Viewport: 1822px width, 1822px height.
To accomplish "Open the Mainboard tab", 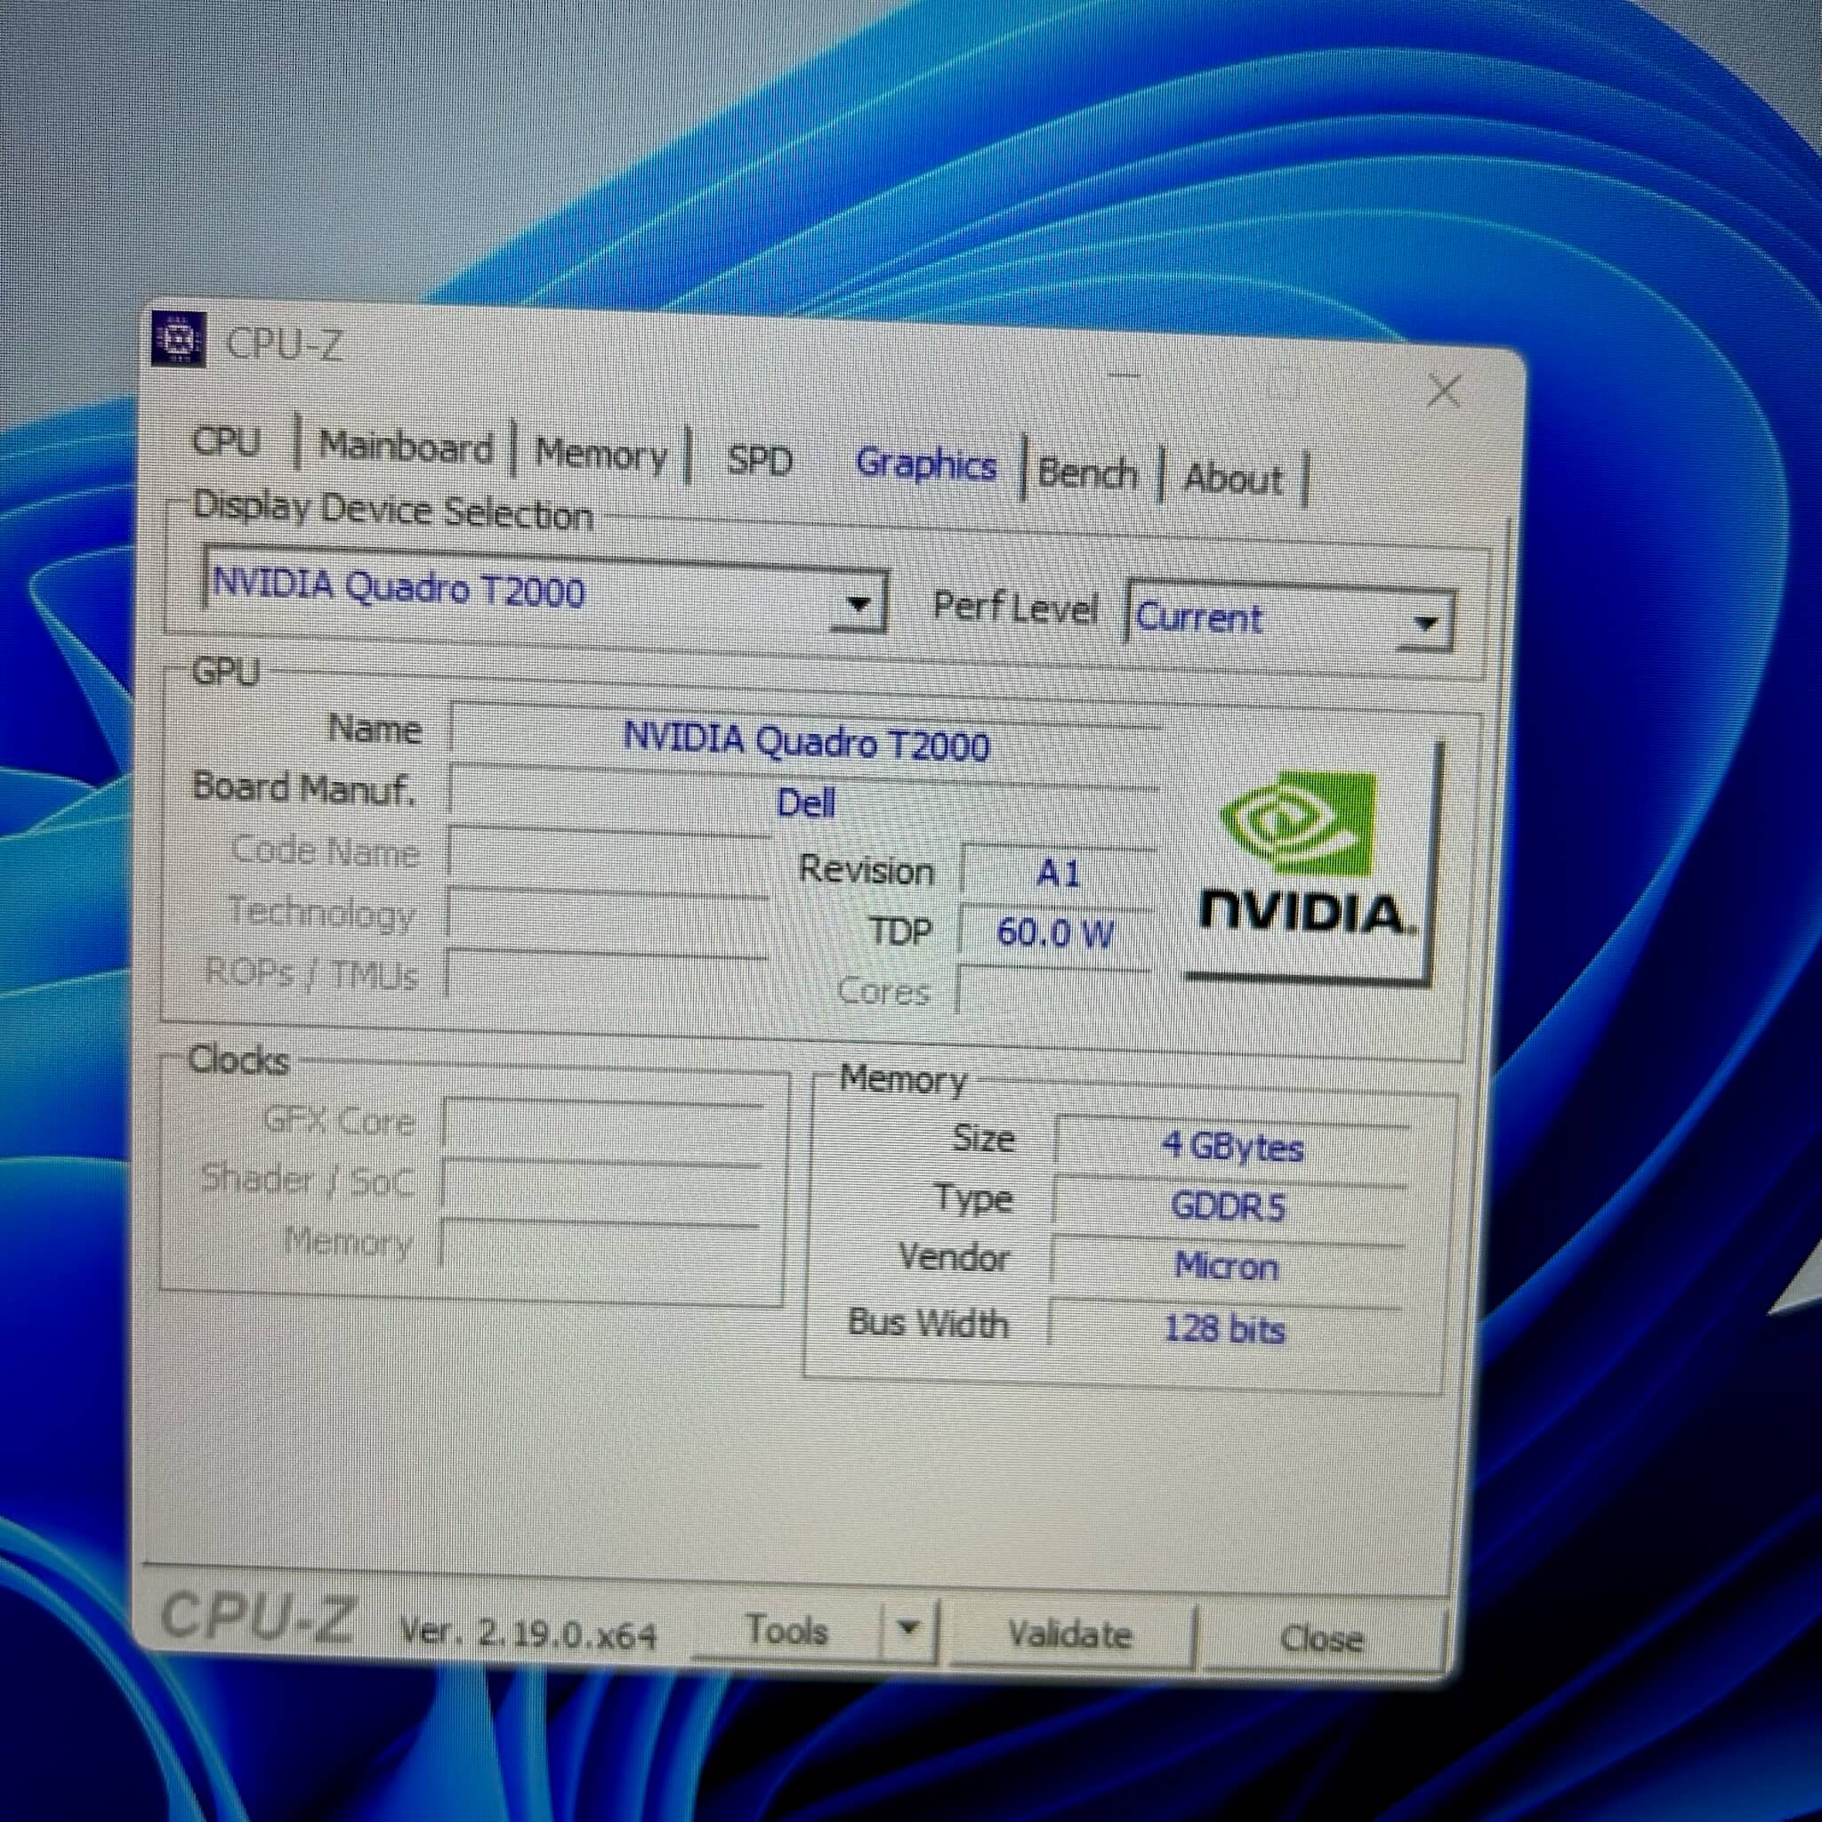I will pos(406,446).
